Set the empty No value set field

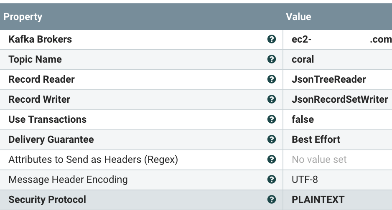tap(338, 159)
